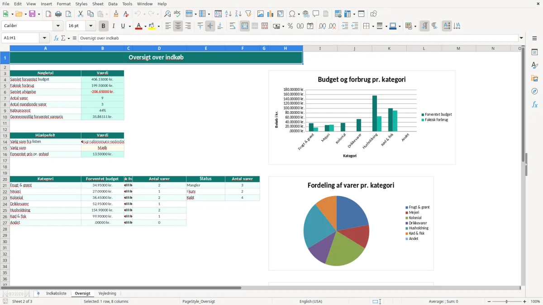Screen dimensions: 543x305
Task: Switch to the Indkøbsliste sheet tab
Action: tap(56, 293)
